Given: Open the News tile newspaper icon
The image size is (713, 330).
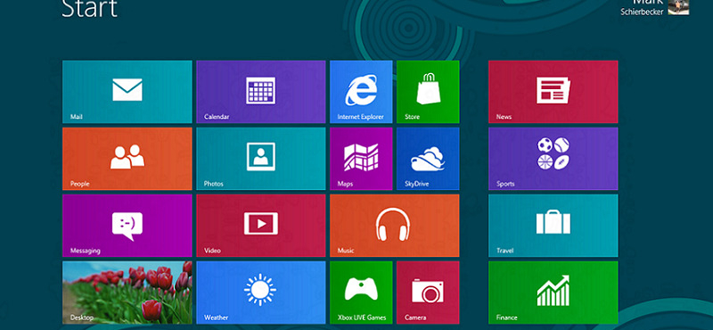Looking at the screenshot, I should [553, 90].
